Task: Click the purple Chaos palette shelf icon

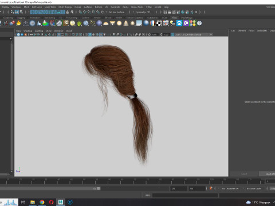Action: (x=186, y=23)
